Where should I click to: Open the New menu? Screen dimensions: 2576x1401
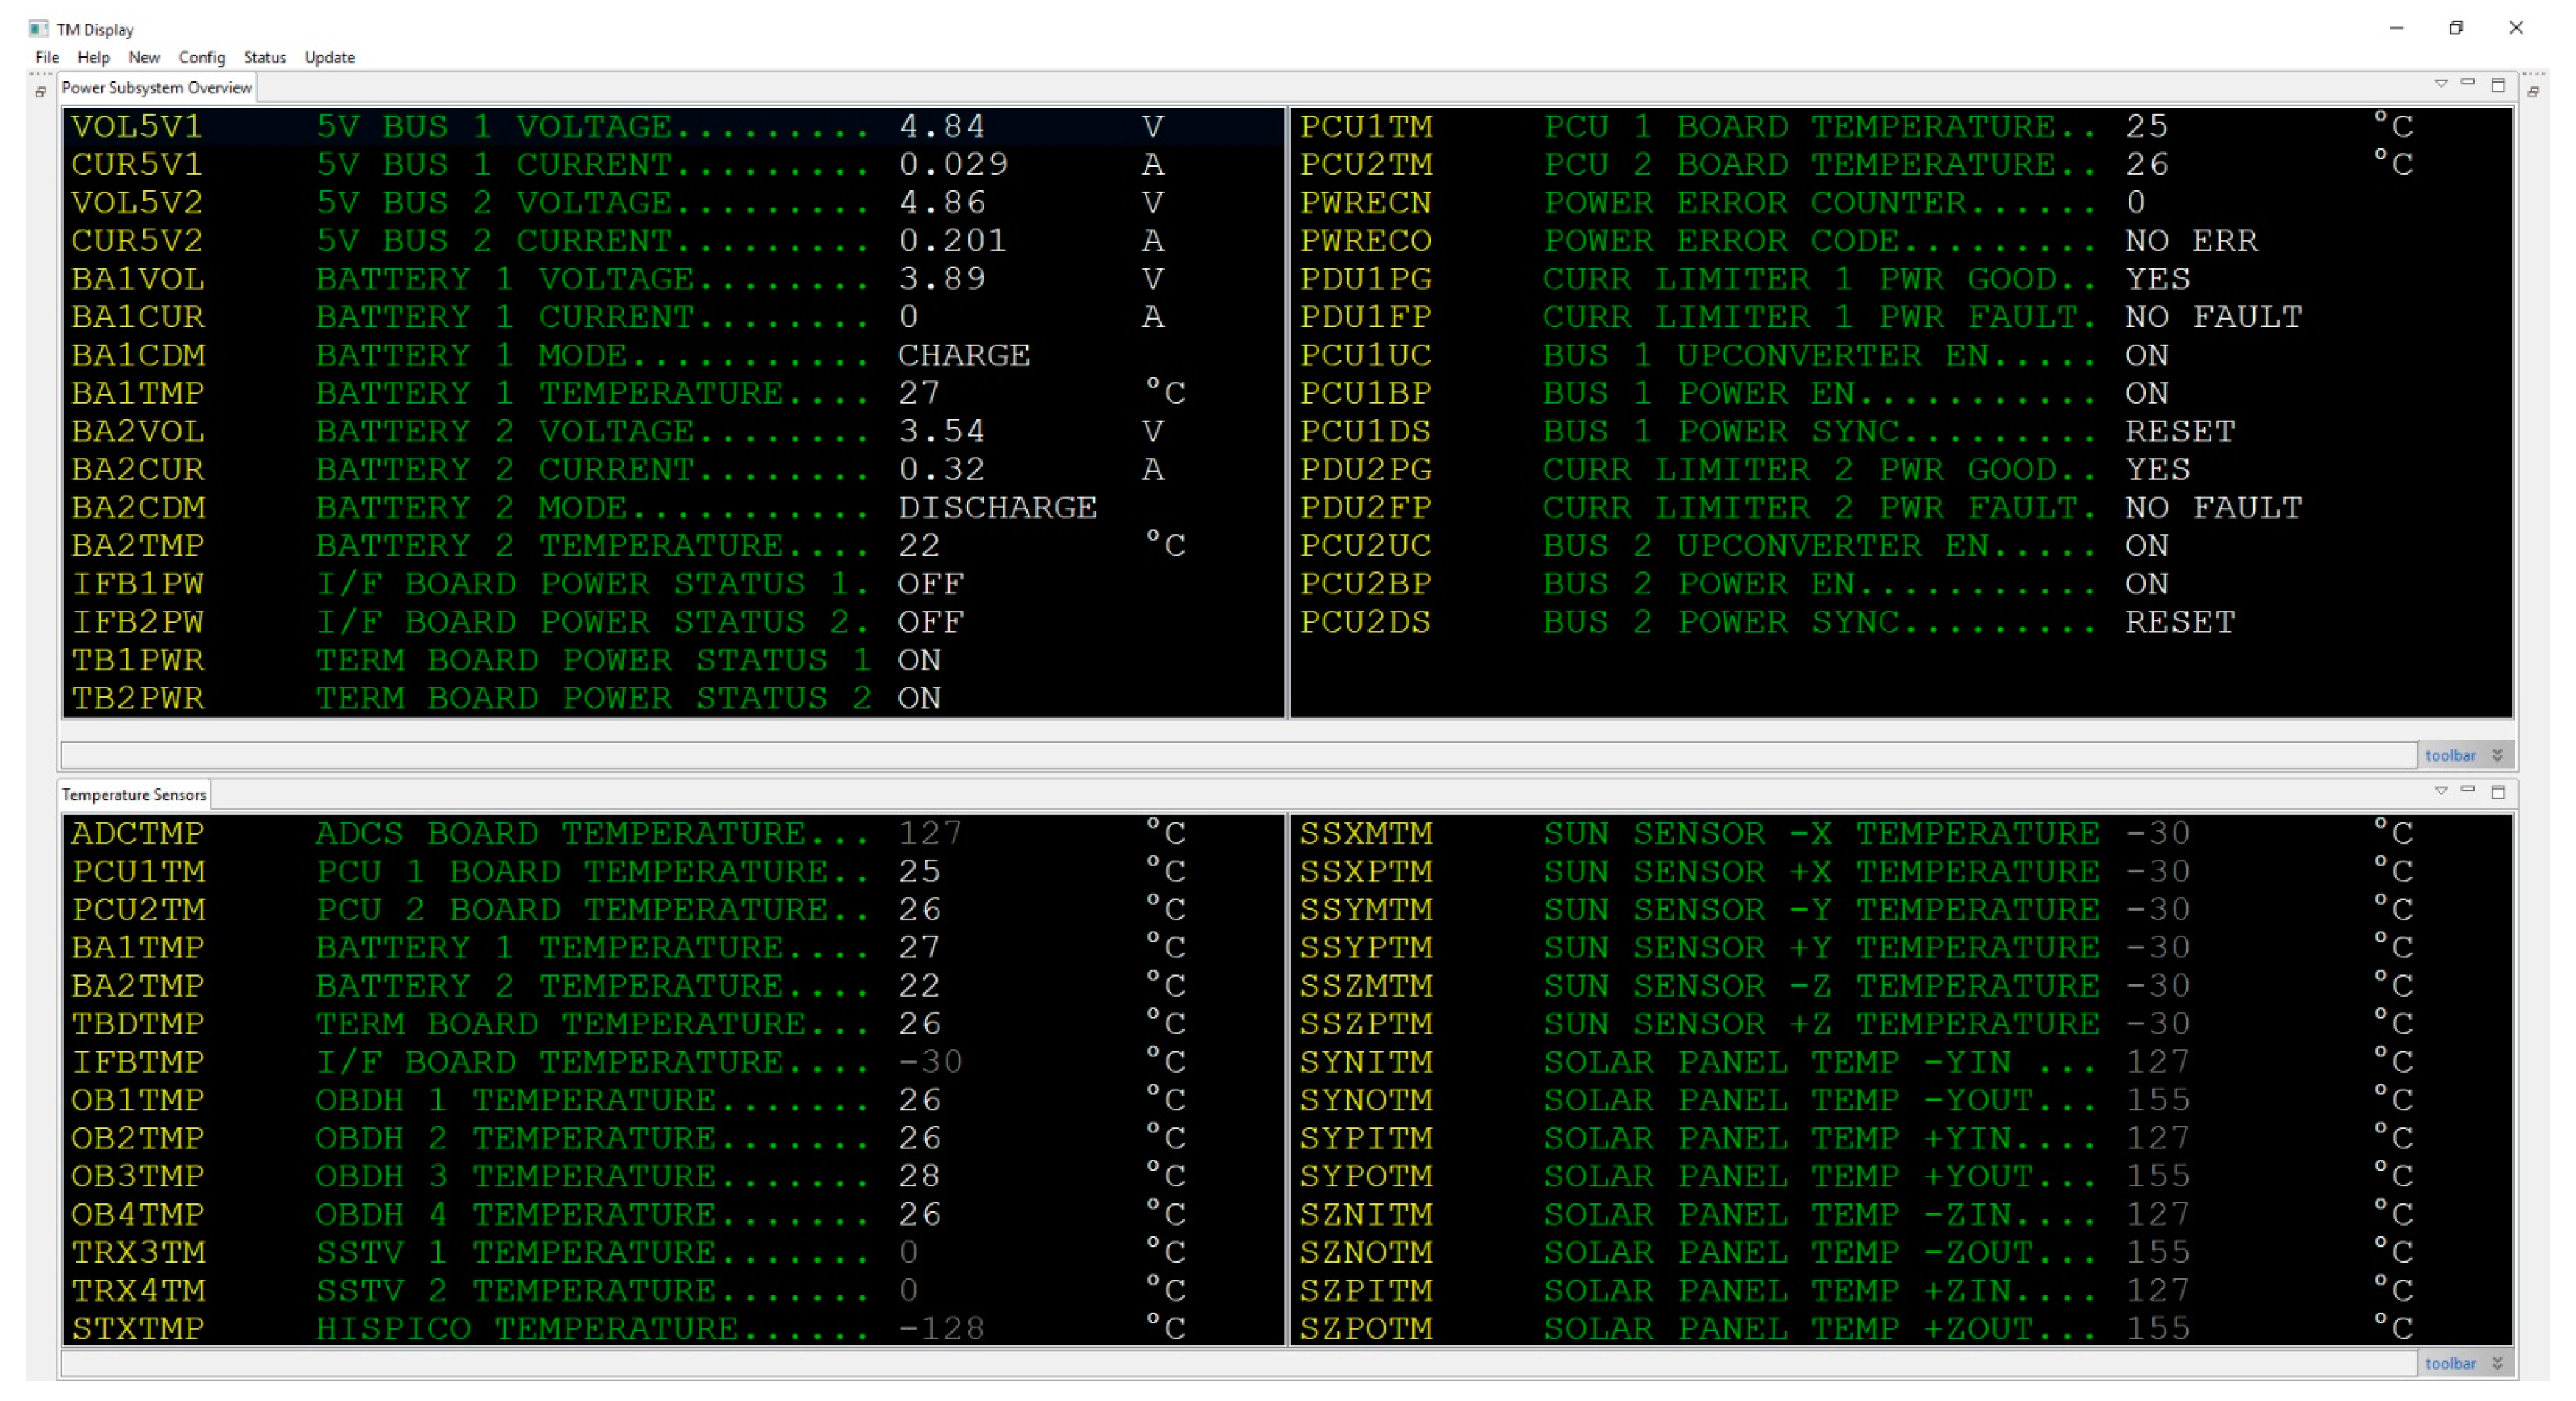[144, 57]
